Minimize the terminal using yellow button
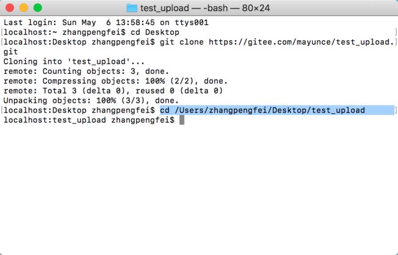 (24, 7)
